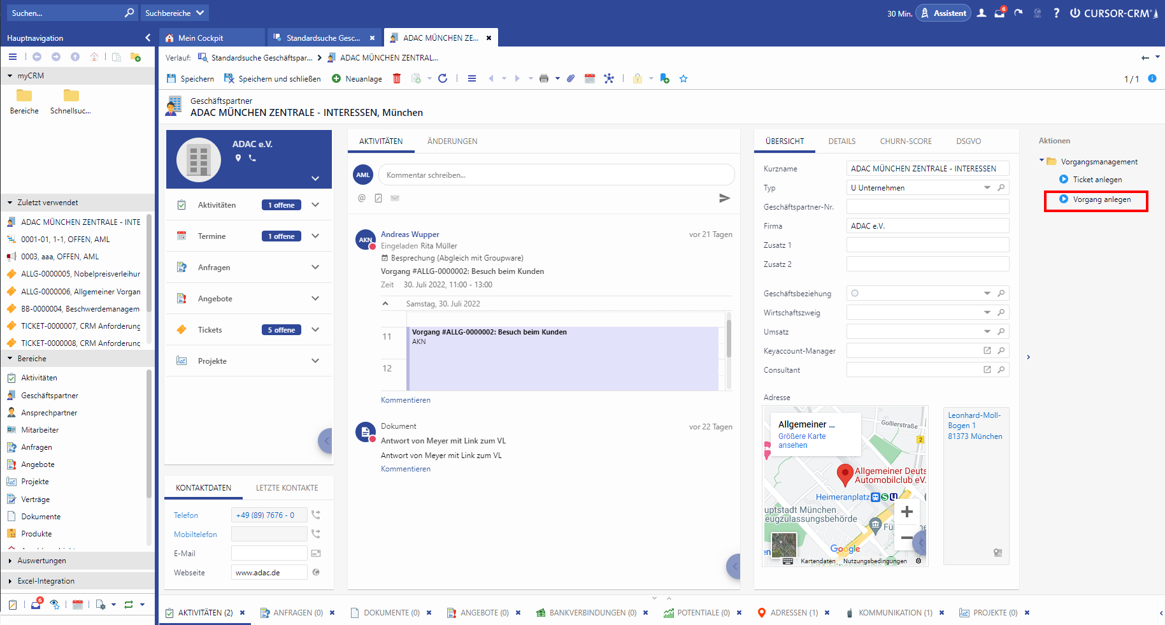
Task: Click the red delete trash icon
Action: coord(397,78)
